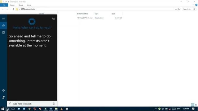Sort by Type column header

pos(97,14)
